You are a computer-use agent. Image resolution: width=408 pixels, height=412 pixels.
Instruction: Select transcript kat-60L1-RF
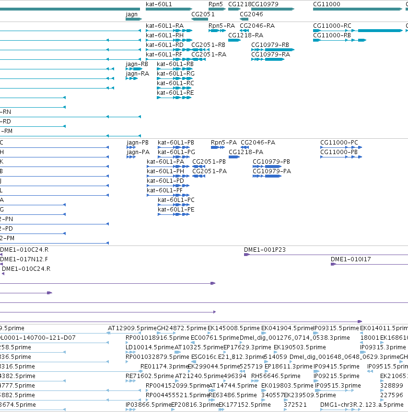(169, 59)
